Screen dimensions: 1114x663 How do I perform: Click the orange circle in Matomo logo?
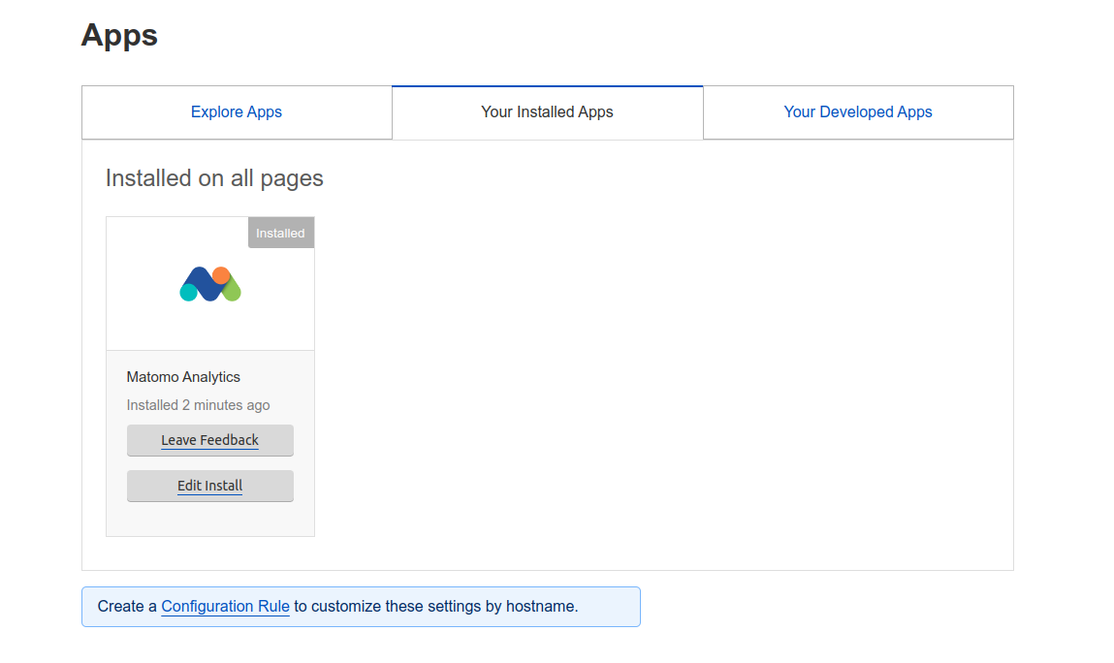(x=221, y=275)
